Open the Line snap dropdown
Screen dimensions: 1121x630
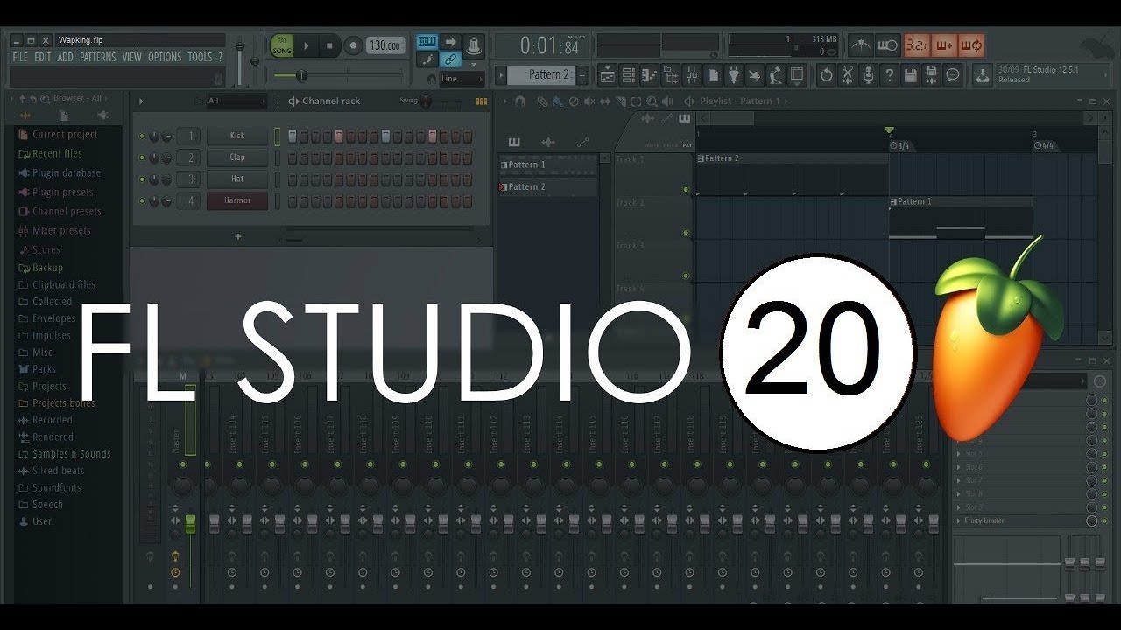tap(462, 79)
